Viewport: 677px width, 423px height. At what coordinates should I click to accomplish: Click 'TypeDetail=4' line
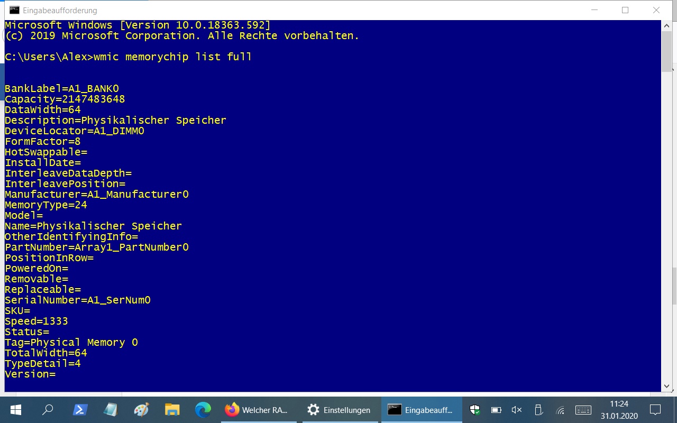pos(43,363)
